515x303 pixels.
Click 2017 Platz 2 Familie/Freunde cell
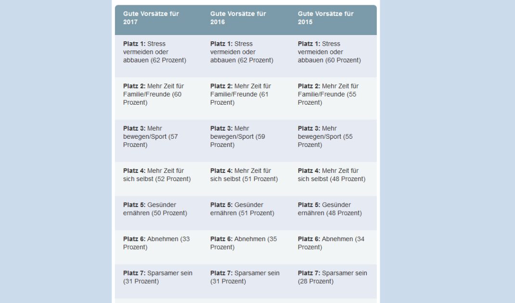coord(154,94)
